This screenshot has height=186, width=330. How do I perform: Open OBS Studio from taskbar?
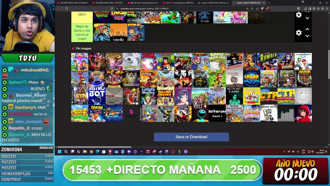click(x=173, y=152)
